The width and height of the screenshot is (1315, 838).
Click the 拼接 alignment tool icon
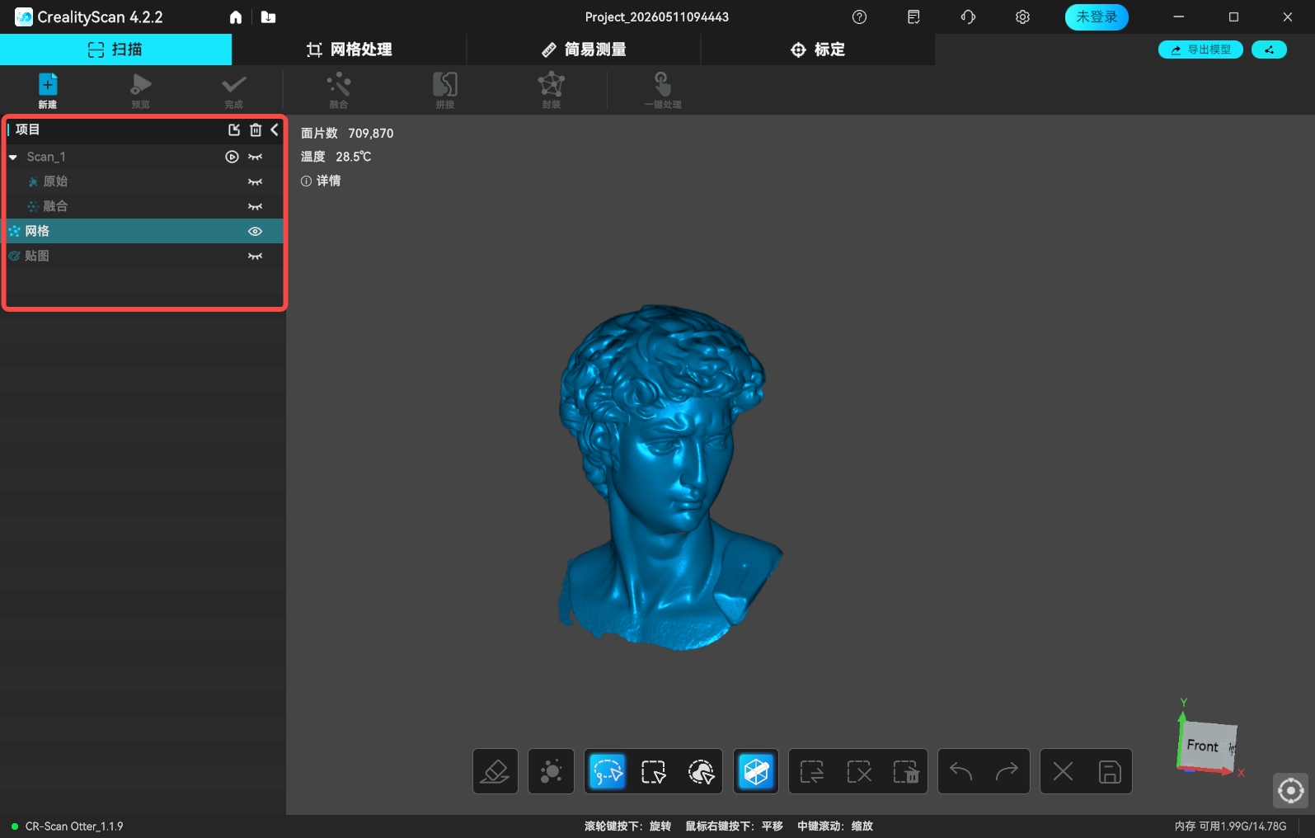click(445, 84)
